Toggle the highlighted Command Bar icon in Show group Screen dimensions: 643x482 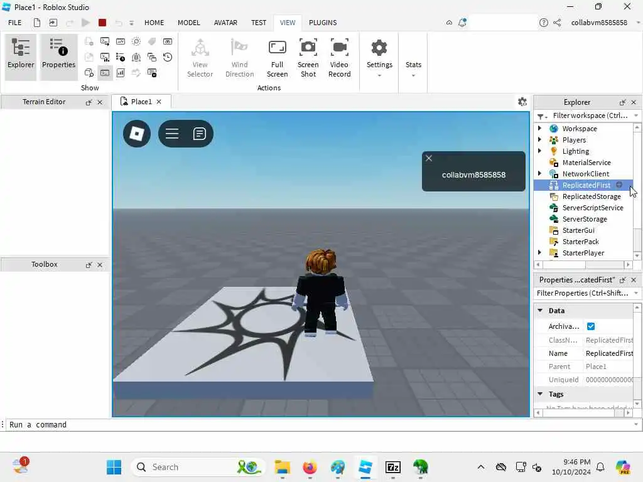[x=105, y=73]
